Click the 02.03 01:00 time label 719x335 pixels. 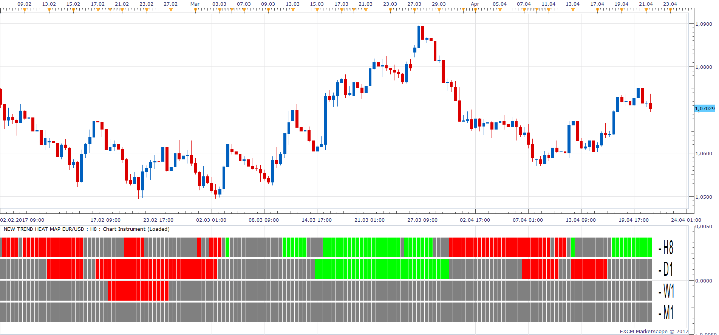[x=211, y=220]
